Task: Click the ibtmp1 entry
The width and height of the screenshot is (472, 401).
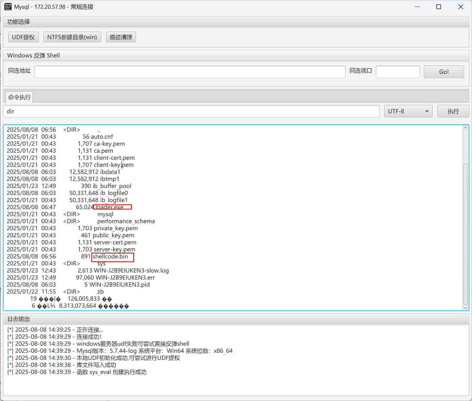Action: point(110,179)
